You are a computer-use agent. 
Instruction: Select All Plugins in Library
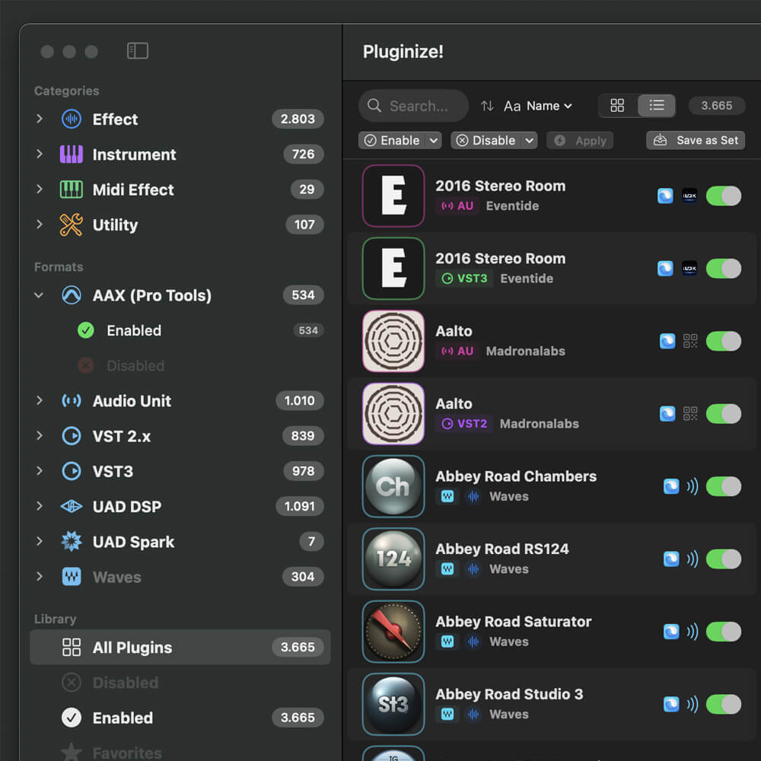tap(180, 648)
